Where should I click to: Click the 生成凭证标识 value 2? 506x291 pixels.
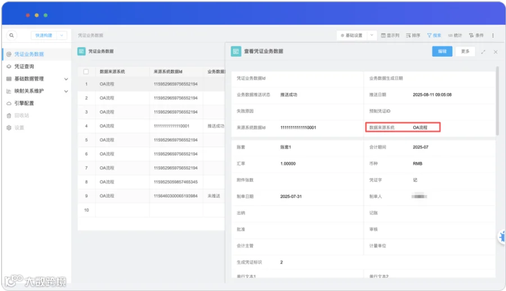pos(282,262)
